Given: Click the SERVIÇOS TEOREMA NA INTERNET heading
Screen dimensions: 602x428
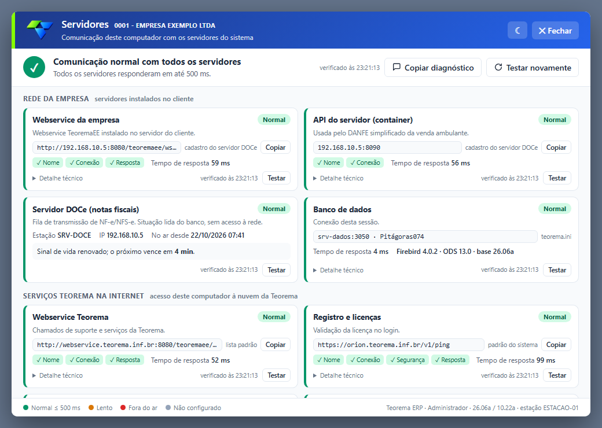Looking at the screenshot, I should 83,296.
